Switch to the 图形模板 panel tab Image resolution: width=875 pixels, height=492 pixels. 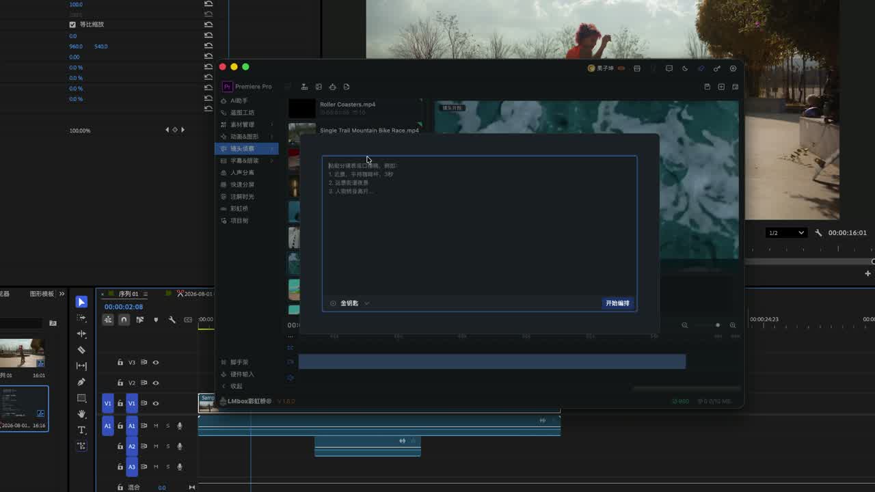42,294
